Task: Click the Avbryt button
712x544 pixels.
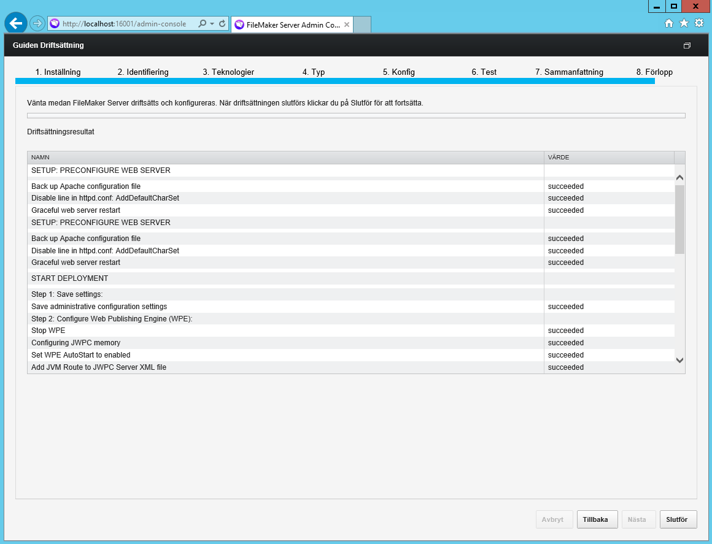Action: coord(554,519)
